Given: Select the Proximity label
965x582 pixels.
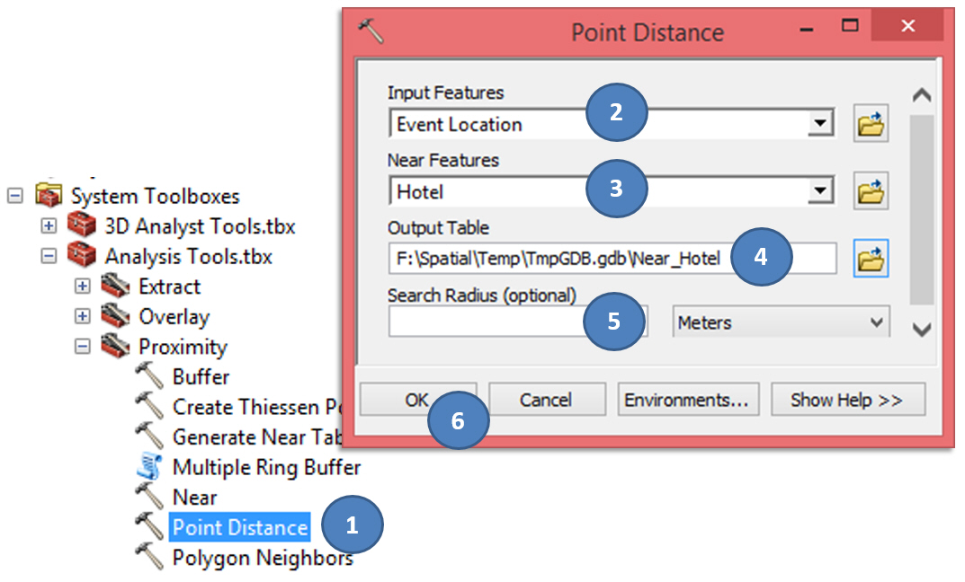Looking at the screenshot, I should click(x=183, y=348).
